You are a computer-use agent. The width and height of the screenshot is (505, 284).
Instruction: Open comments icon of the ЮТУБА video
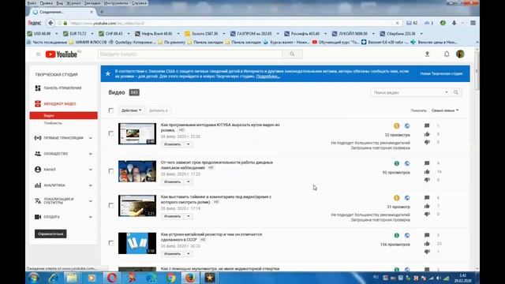pos(427,125)
